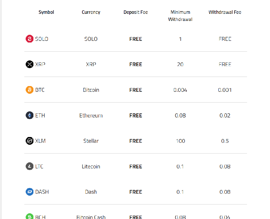The width and height of the screenshot is (270, 219).
Task: Click the gray Litecoin coin icon
Action: 29,166
